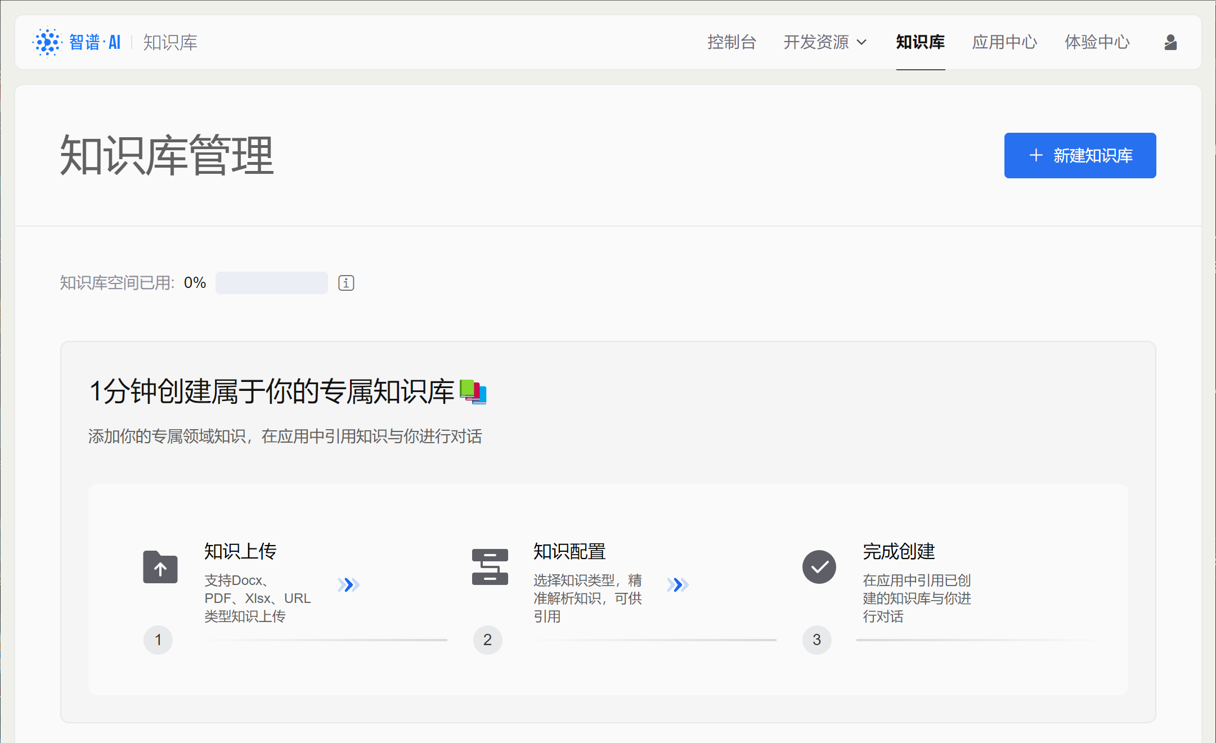Click the 新建知识库 button
The width and height of the screenshot is (1216, 743).
click(1080, 156)
